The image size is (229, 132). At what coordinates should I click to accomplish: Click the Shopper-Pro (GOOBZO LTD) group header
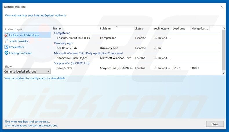(72, 63)
